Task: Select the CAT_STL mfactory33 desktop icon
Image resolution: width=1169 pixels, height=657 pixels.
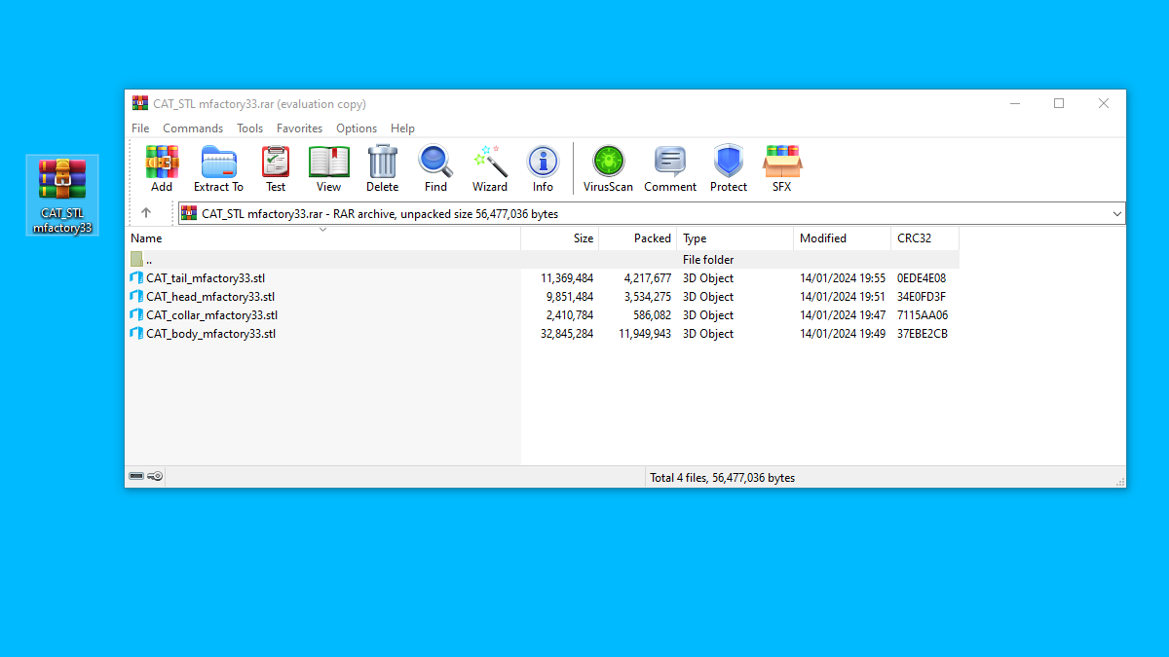Action: 62,197
